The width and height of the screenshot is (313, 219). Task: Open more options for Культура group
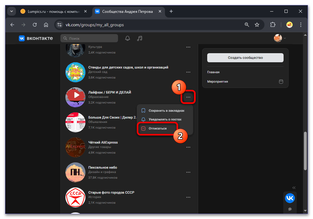point(188,47)
